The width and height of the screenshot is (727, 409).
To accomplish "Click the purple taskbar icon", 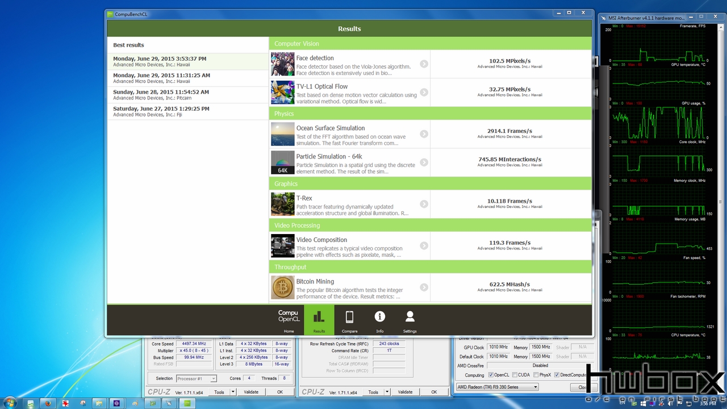I will coord(117,403).
